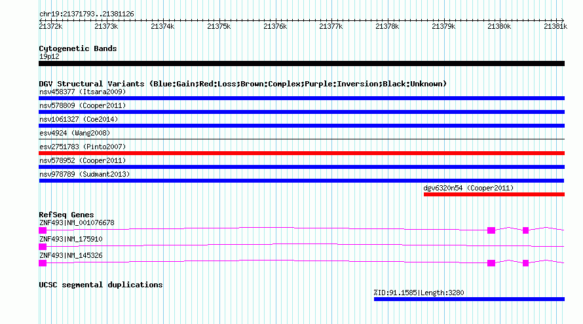This screenshot has height=324, width=583.
Task: Click the ZNF493|NM_001076678 transcript label
Action: point(77,223)
